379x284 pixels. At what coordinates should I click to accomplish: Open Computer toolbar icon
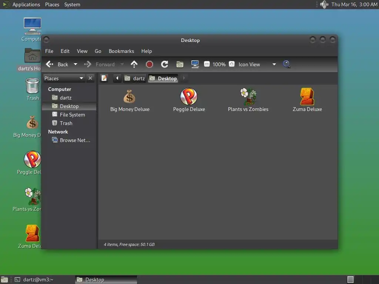click(x=195, y=64)
